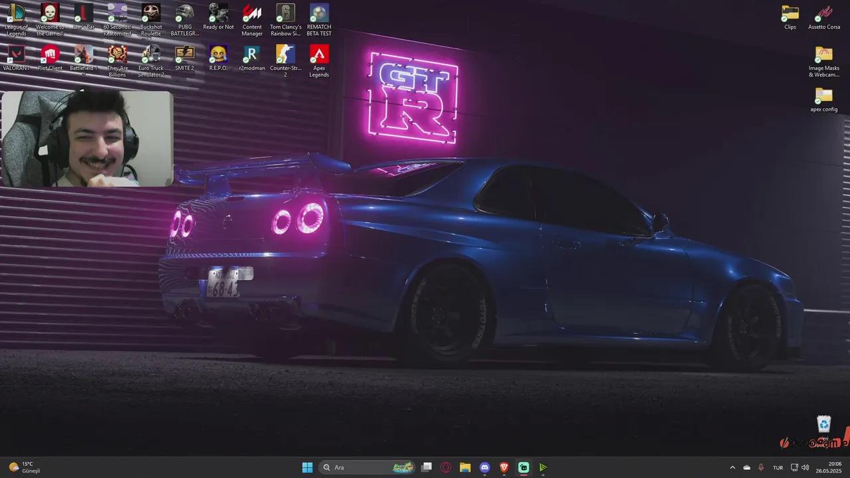Select Tom Clancy's Rainbow Six Siege icon

pyautogui.click(x=286, y=20)
